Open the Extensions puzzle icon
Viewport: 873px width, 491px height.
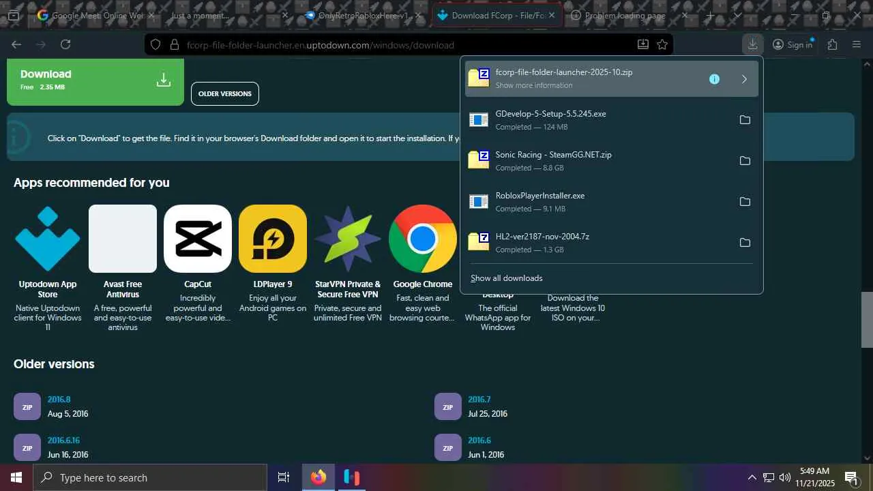coord(832,44)
